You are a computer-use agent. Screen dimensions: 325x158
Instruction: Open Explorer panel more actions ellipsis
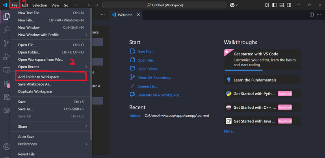coord(103,15)
